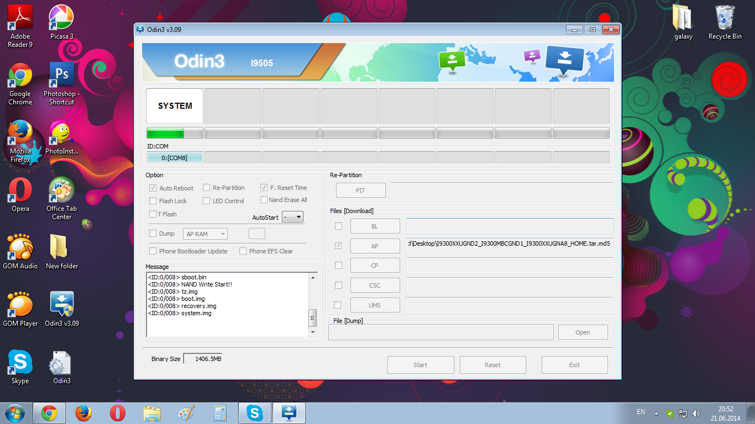The height and width of the screenshot is (424, 755).
Task: Click the CSC file button
Action: click(375, 285)
